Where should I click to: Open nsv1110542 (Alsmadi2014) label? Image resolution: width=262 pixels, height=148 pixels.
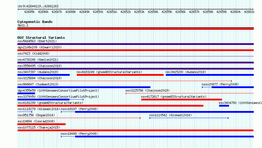click(x=170, y=115)
